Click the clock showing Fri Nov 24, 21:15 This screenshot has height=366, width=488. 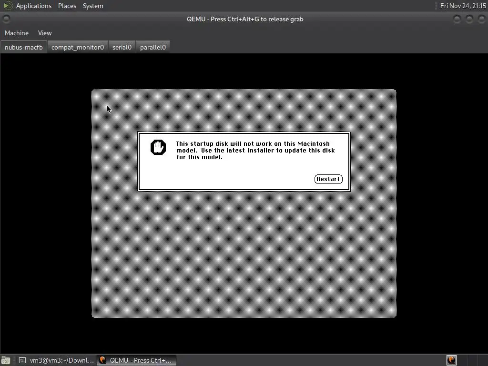click(463, 6)
